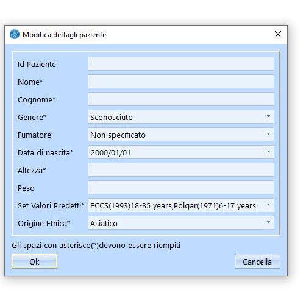Click the Cancella button

pos(257,262)
